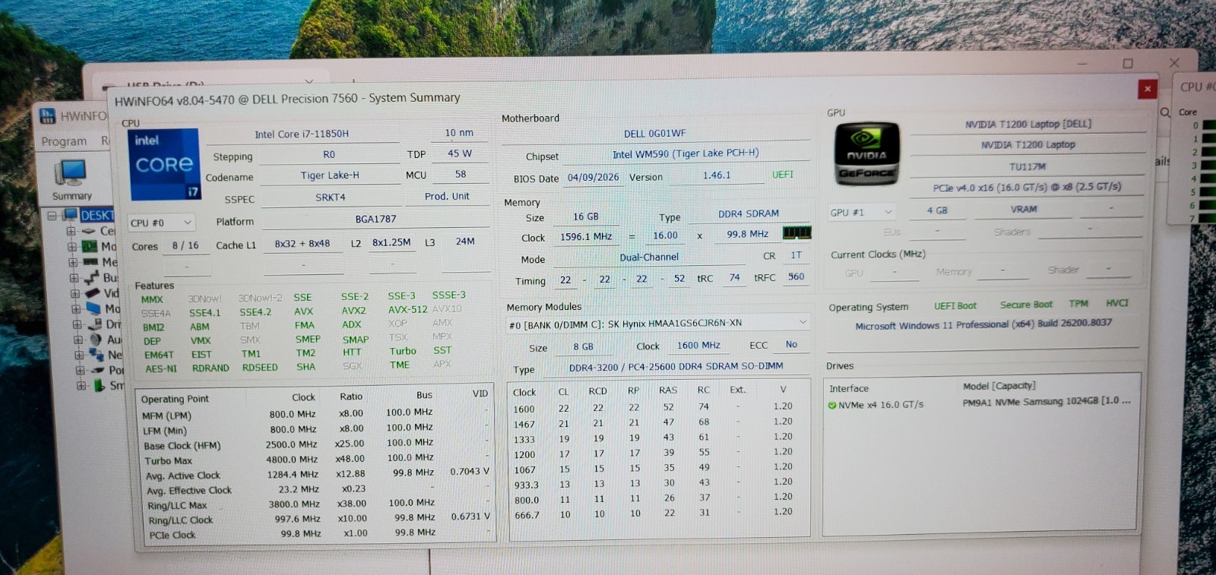Select the green Smart Battery icon in tree
This screenshot has width=1216, height=575.
tap(99, 385)
